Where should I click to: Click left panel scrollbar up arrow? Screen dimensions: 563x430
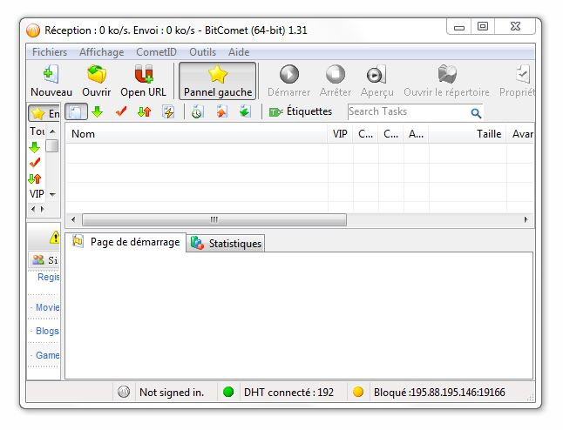pyautogui.click(x=52, y=131)
